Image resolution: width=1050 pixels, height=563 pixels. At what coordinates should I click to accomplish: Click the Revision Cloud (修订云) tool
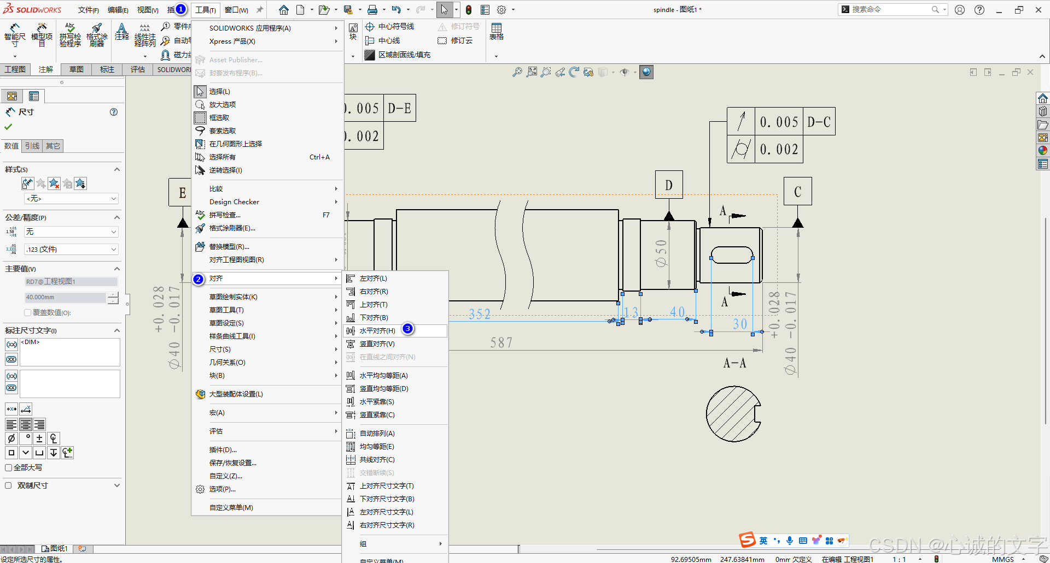click(455, 40)
